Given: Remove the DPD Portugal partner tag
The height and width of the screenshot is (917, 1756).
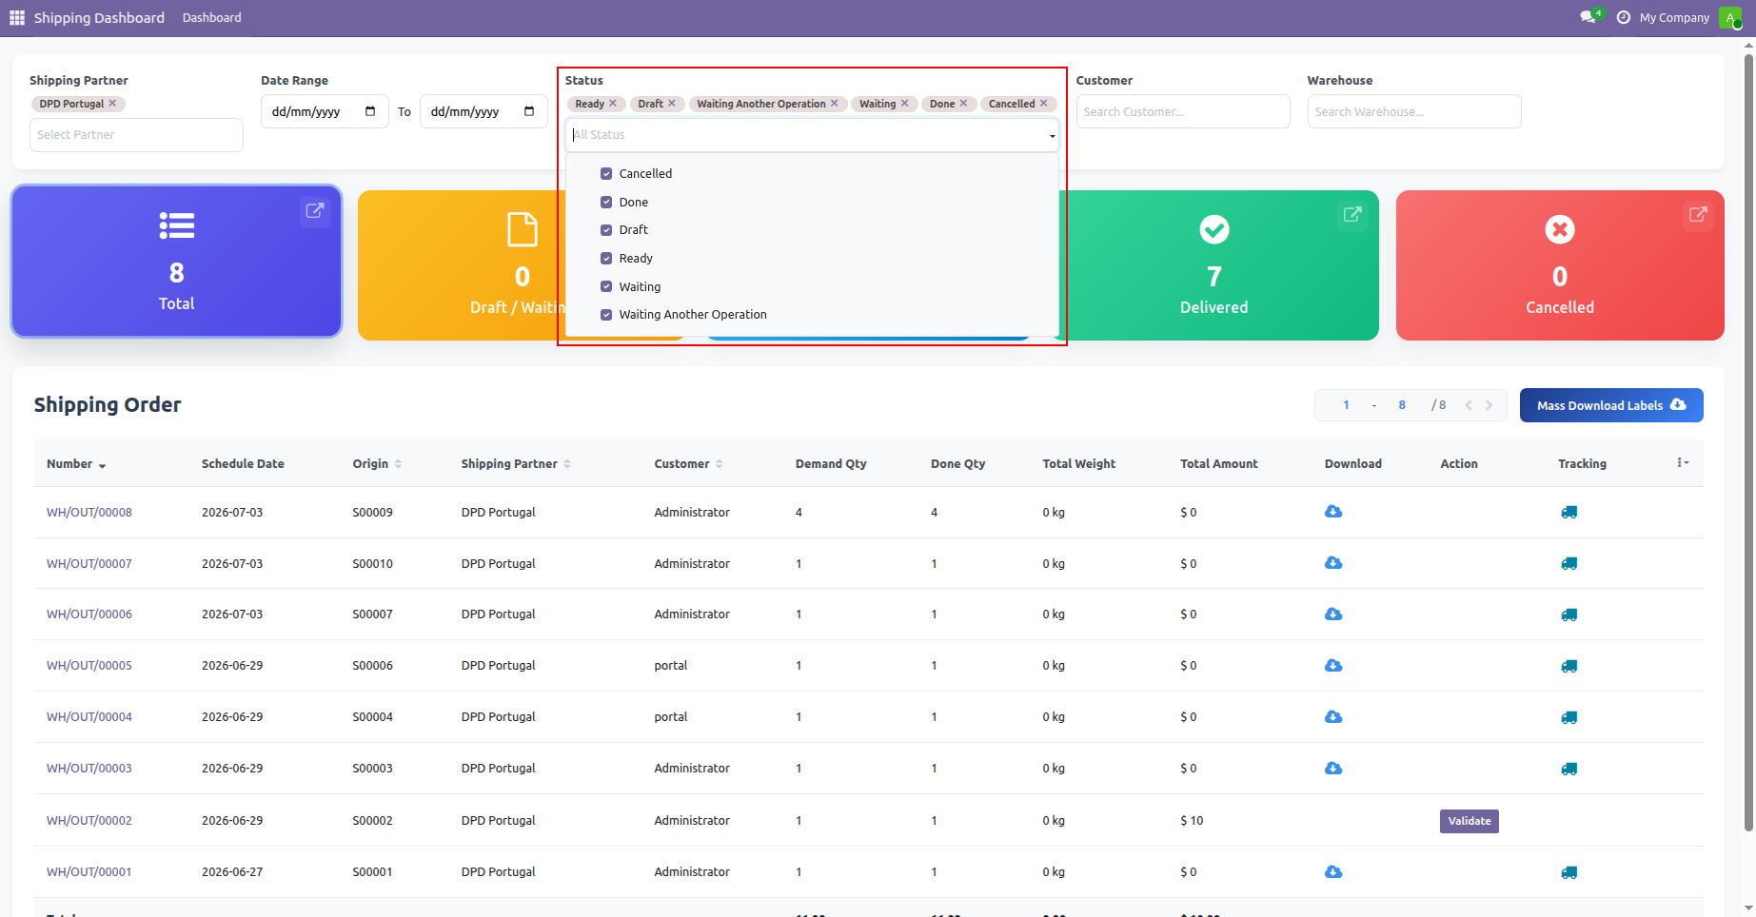Looking at the screenshot, I should tap(112, 104).
